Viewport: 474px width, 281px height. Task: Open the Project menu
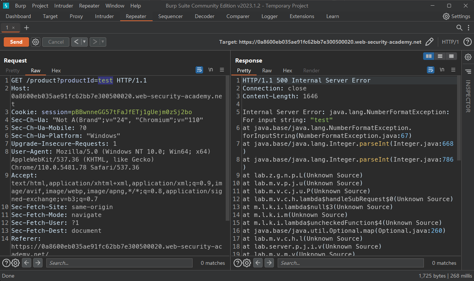(x=40, y=6)
